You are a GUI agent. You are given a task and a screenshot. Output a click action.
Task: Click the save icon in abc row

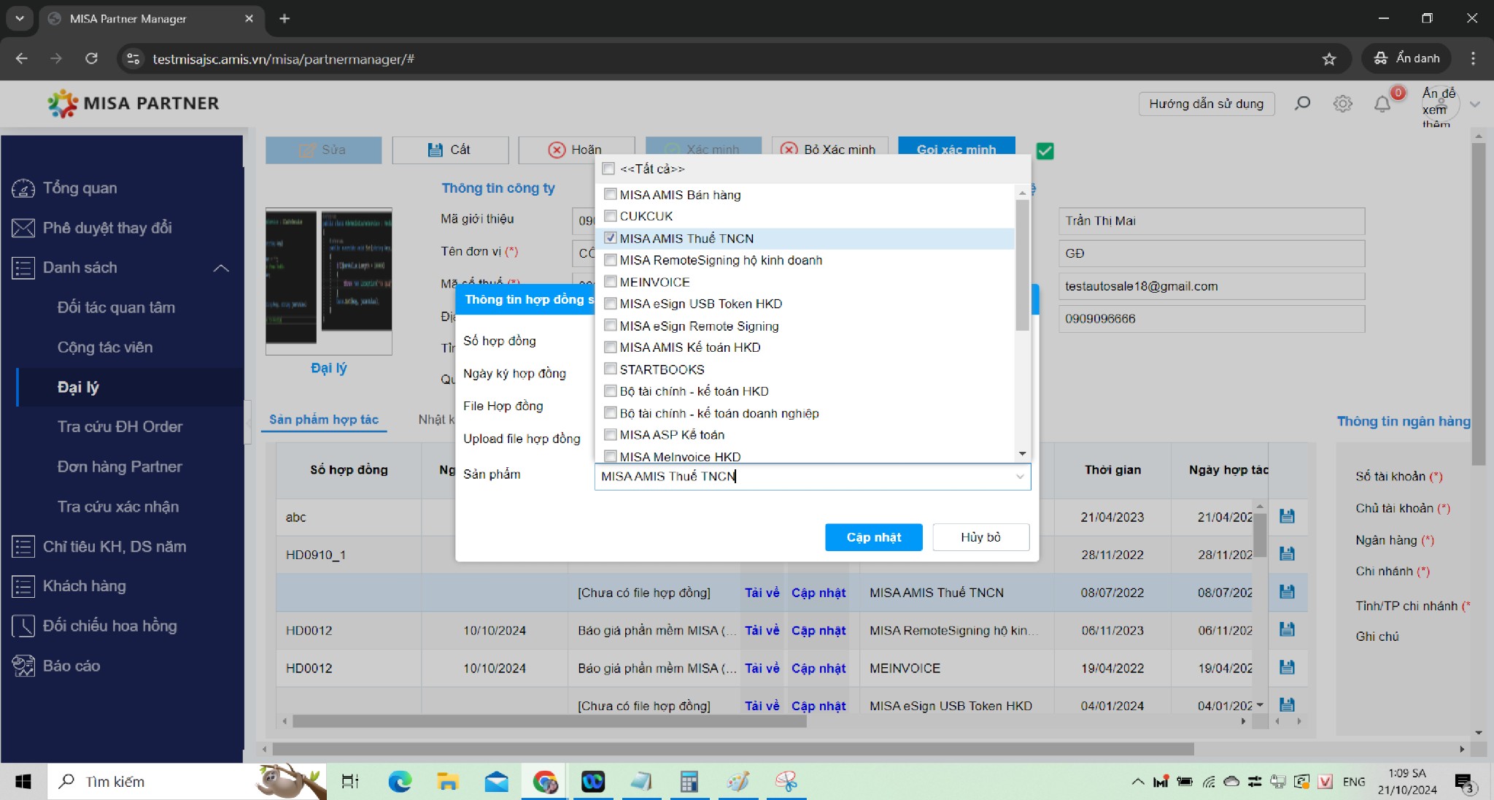tap(1287, 517)
